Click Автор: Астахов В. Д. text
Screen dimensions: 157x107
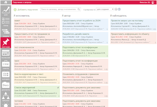[139, 40]
